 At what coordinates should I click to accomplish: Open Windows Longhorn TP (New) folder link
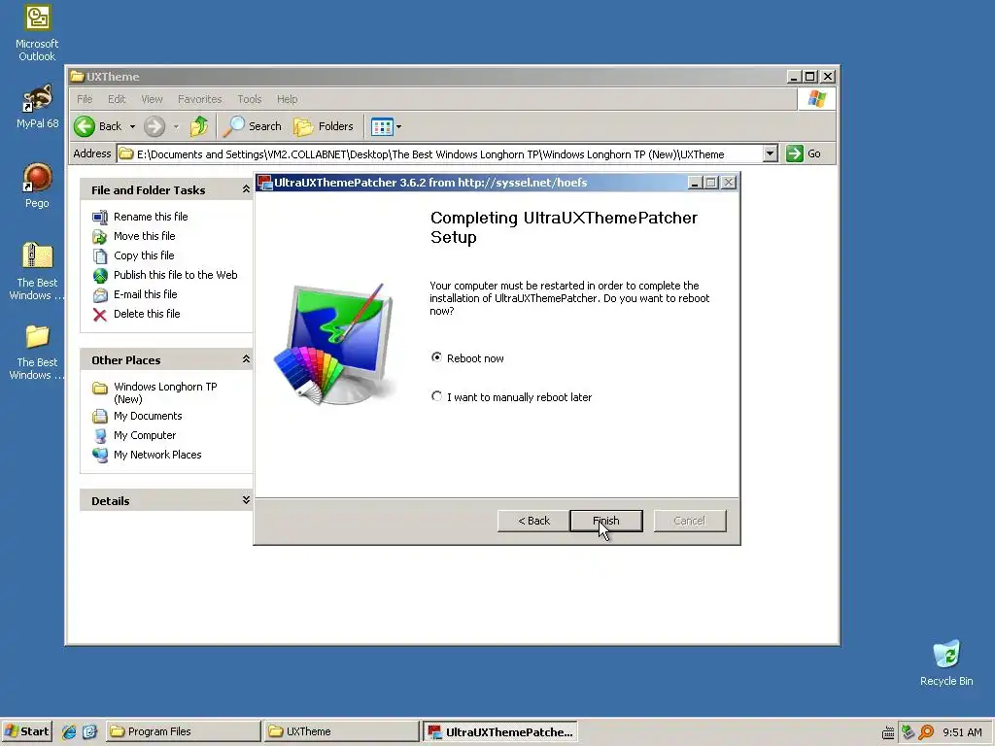click(165, 392)
